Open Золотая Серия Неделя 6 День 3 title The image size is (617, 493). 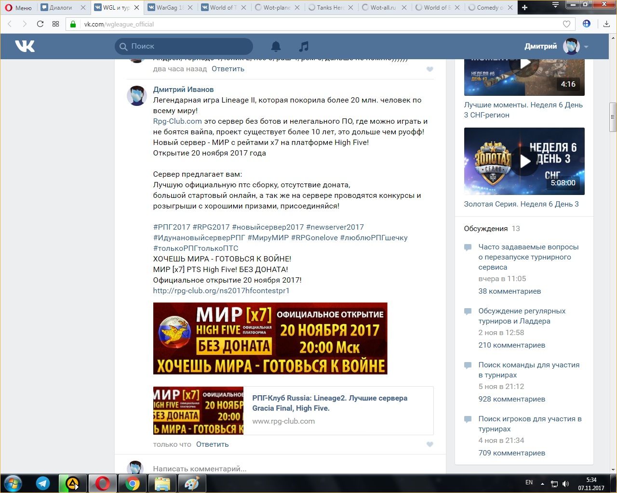521,204
